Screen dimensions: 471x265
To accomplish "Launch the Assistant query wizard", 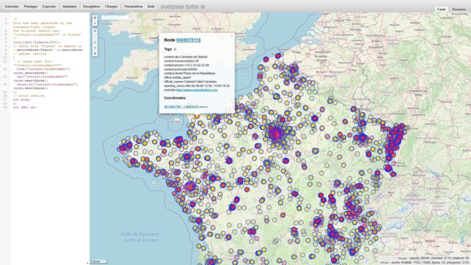I will [x=69, y=6].
